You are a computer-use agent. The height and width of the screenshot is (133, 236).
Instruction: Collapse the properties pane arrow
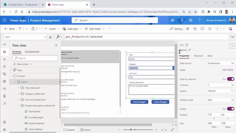(x=232, y=46)
